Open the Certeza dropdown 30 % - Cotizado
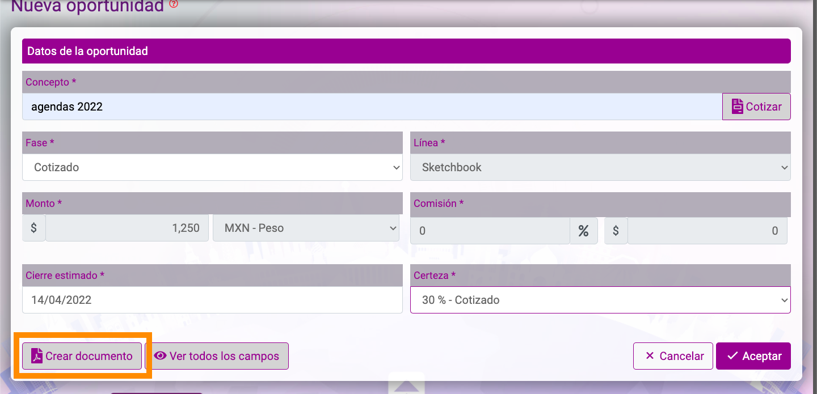Screen dimensions: 817x394 point(600,300)
